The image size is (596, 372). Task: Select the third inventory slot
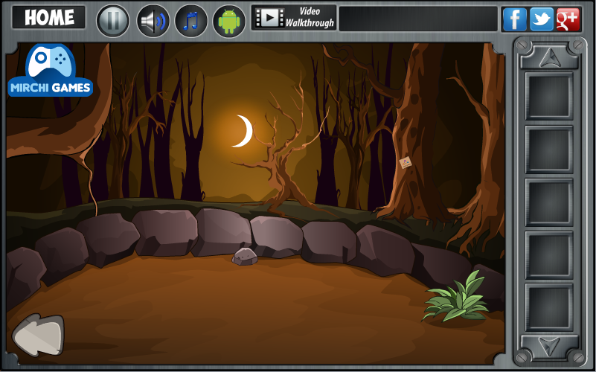click(549, 202)
